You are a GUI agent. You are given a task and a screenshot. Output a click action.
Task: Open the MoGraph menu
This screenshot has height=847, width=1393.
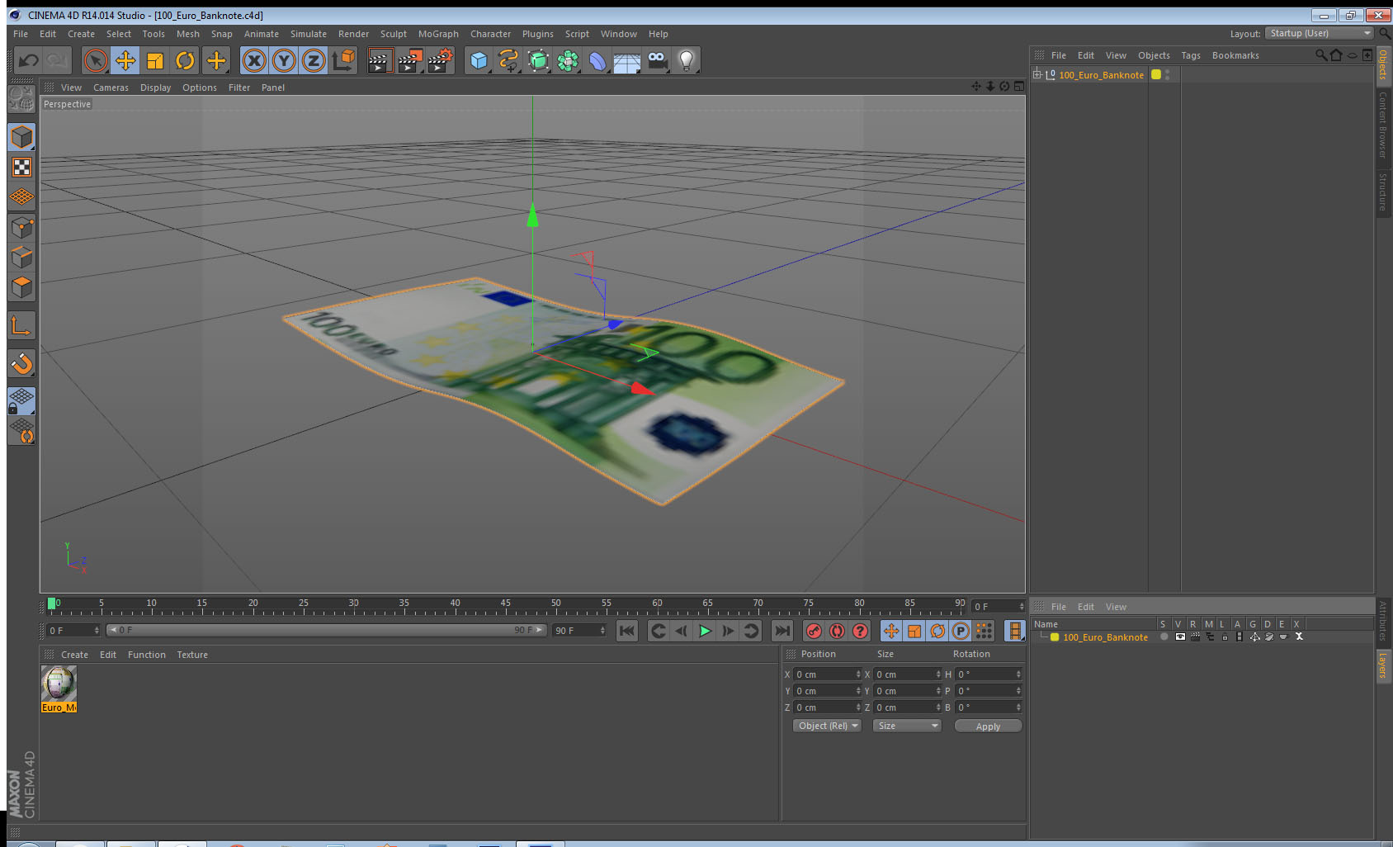[x=438, y=34]
